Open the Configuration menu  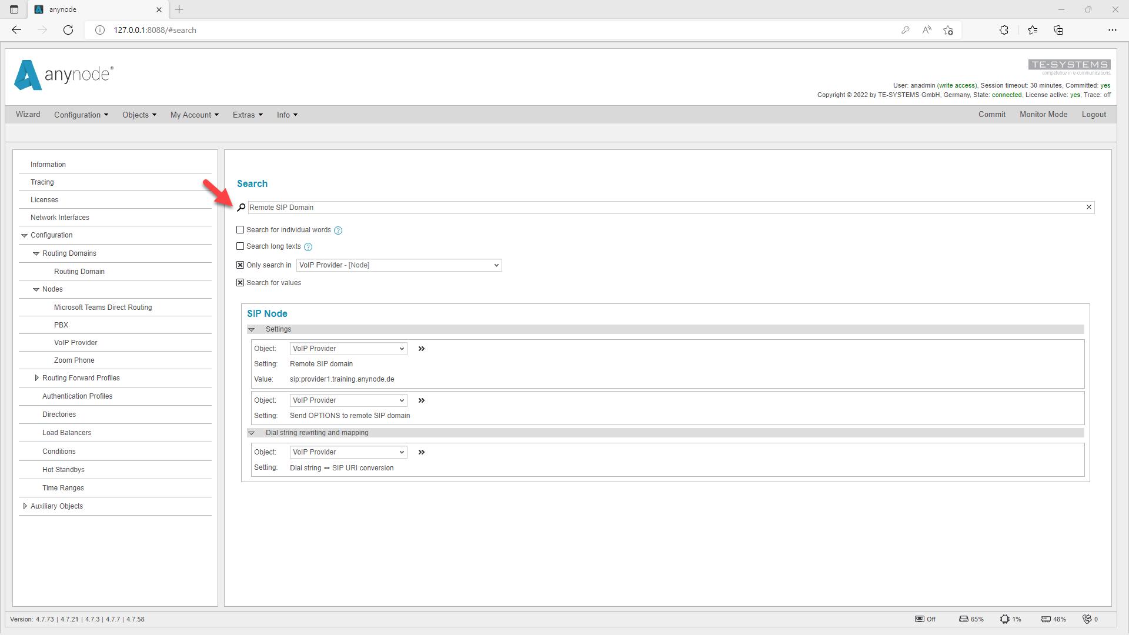81,115
